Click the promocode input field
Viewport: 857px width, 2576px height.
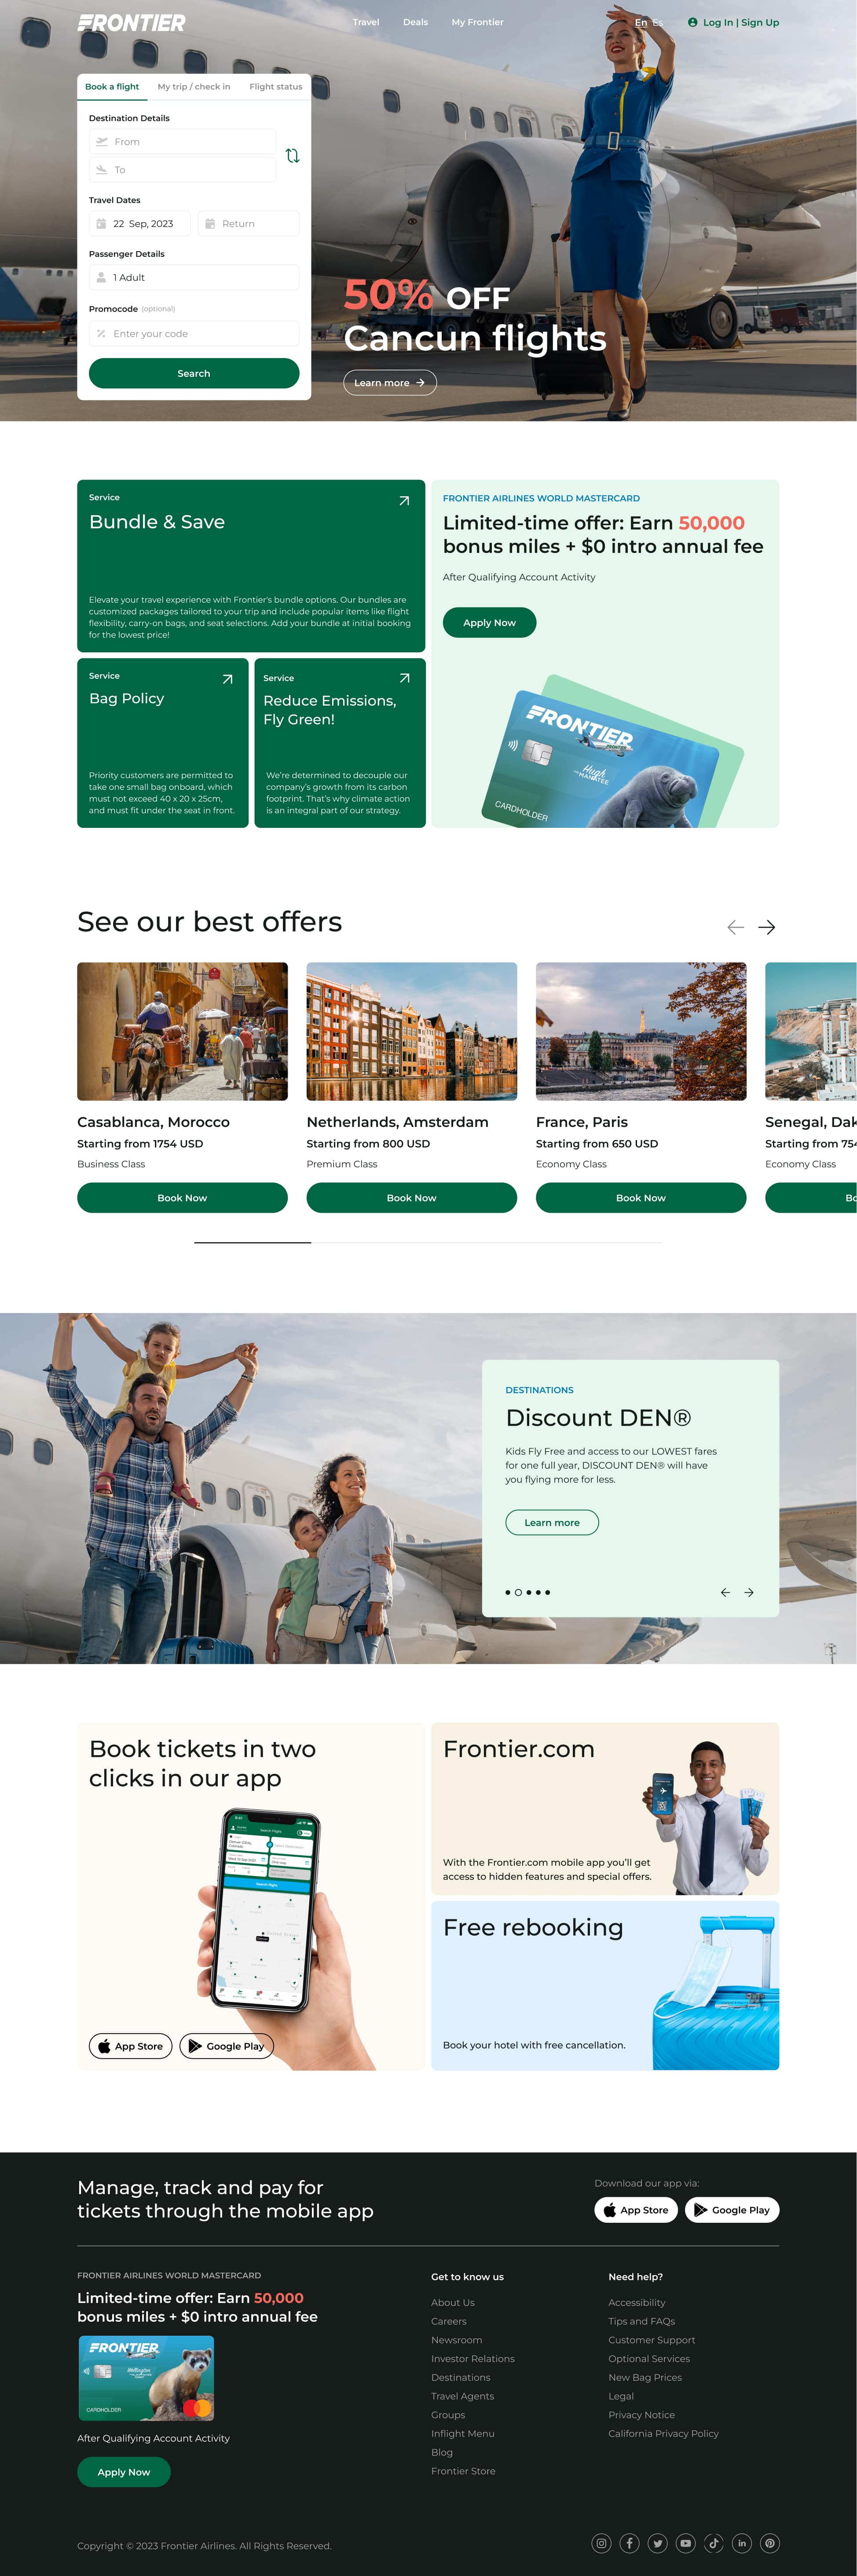(x=194, y=334)
